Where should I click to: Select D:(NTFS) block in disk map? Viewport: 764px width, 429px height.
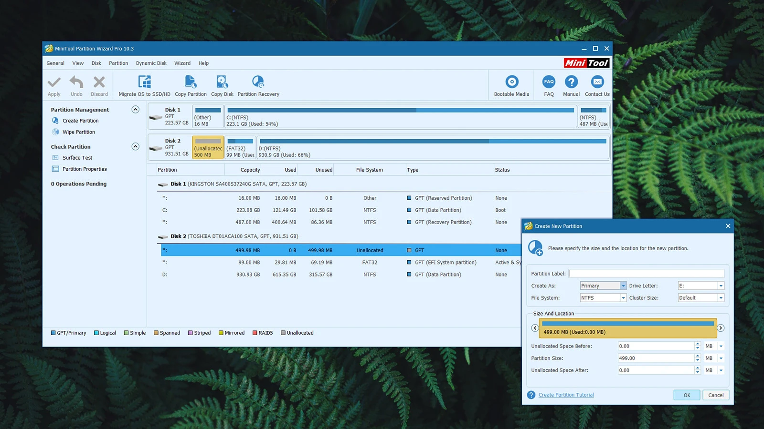click(433, 147)
